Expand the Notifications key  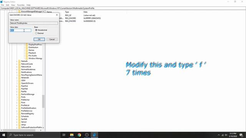point(17,72)
